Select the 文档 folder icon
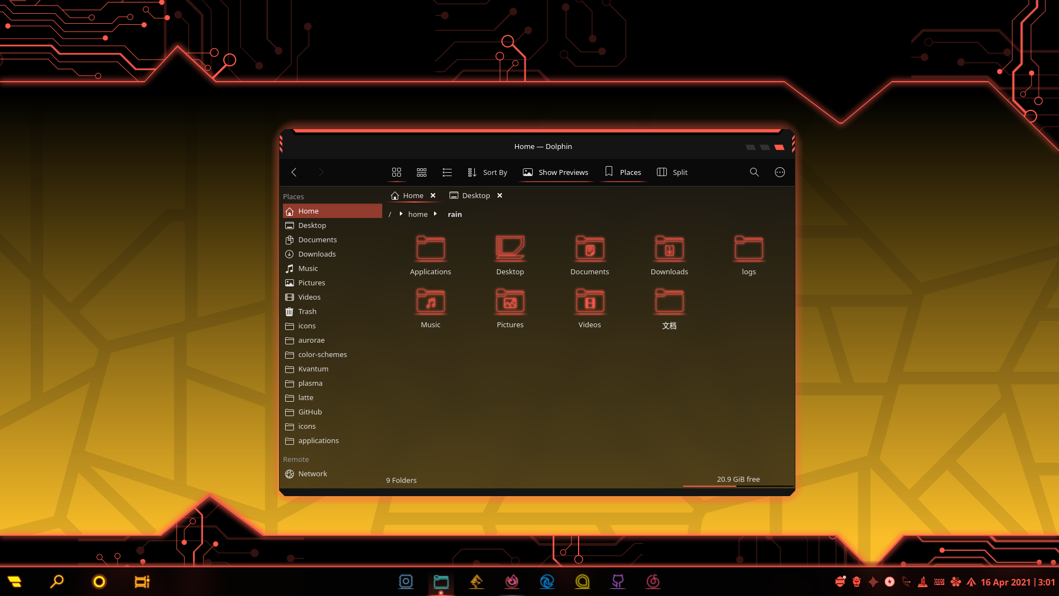Viewport: 1059px width, 596px height. (x=669, y=301)
